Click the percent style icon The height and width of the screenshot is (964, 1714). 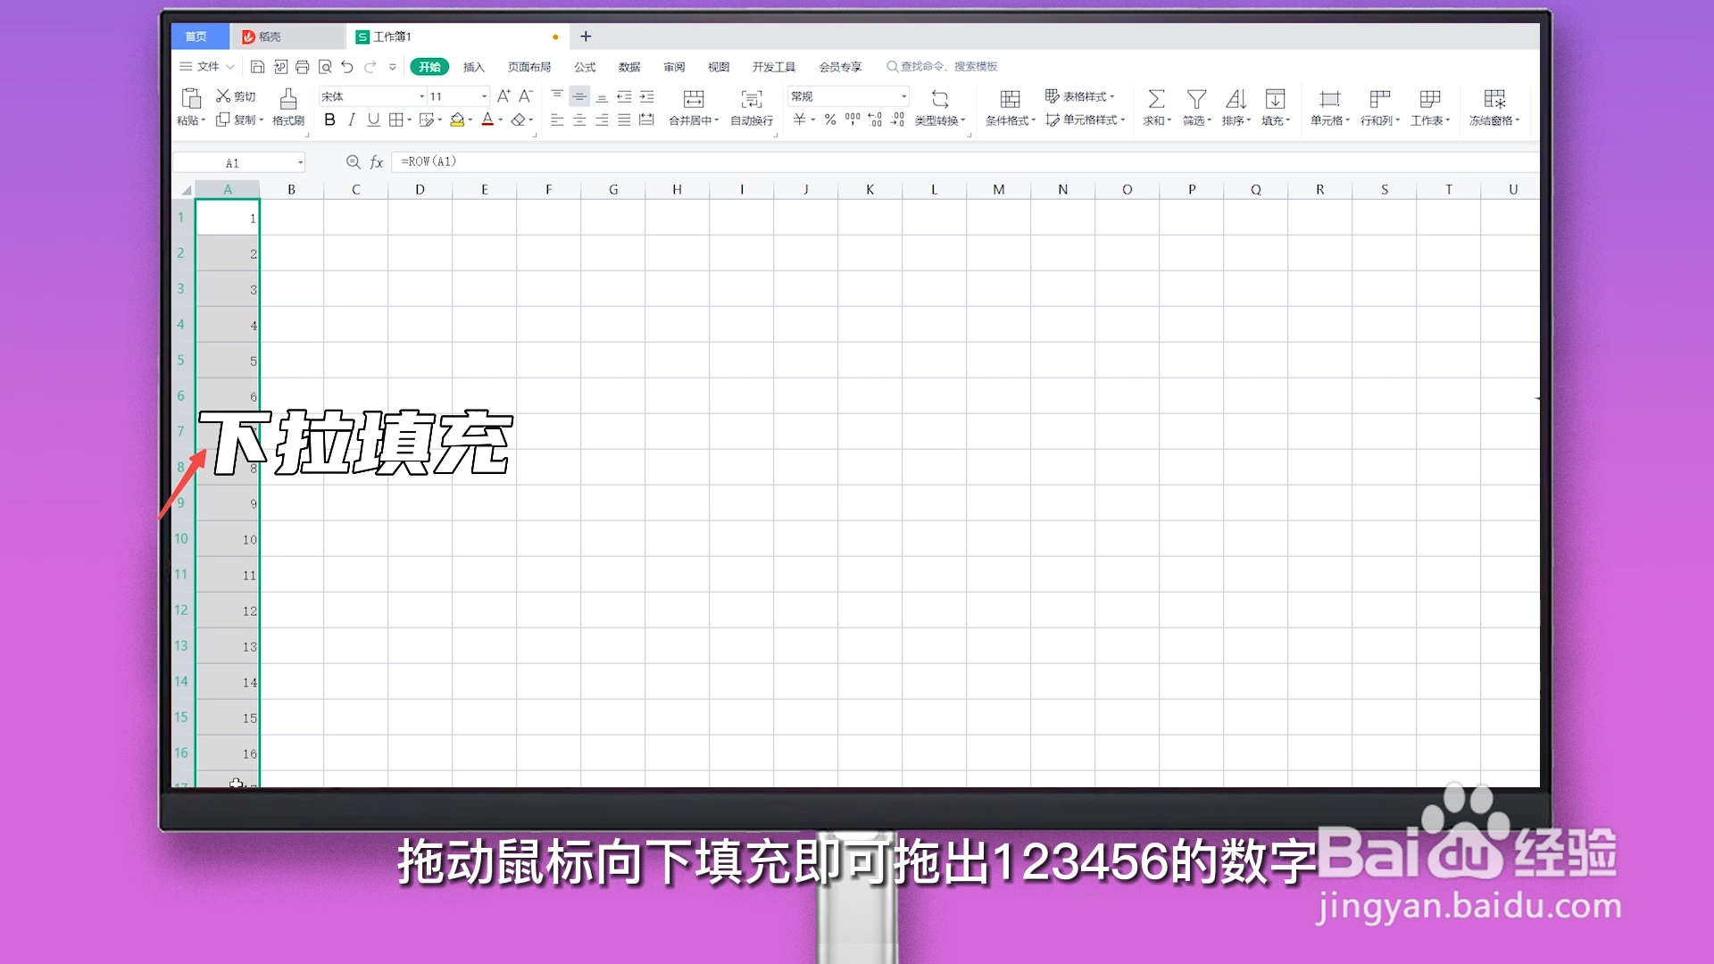click(829, 117)
